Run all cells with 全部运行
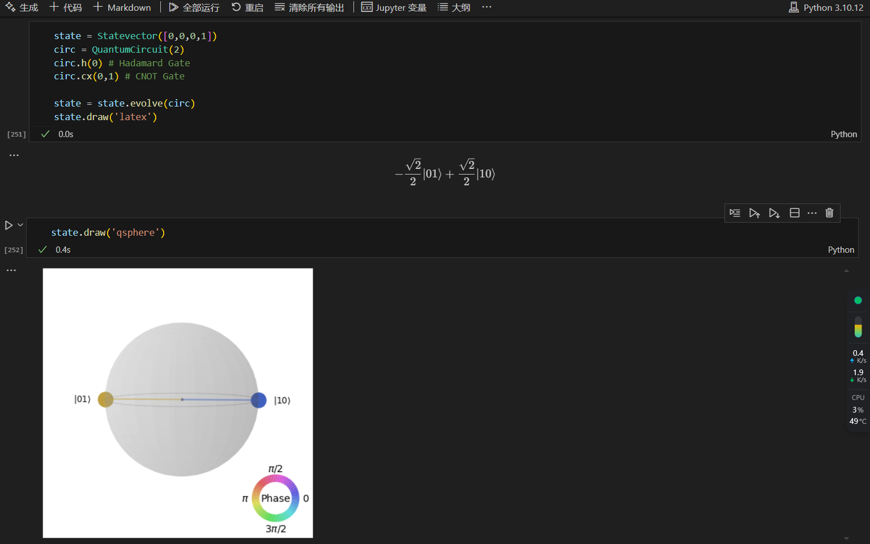 tap(194, 7)
